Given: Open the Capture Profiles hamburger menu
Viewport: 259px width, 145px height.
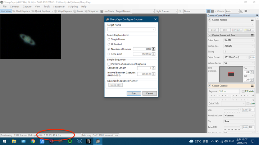Looking at the screenshot, I should tap(252, 20).
